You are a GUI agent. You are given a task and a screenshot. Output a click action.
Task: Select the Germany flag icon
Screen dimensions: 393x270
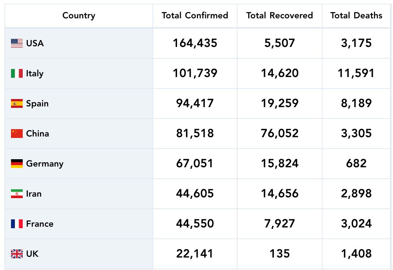(17, 164)
